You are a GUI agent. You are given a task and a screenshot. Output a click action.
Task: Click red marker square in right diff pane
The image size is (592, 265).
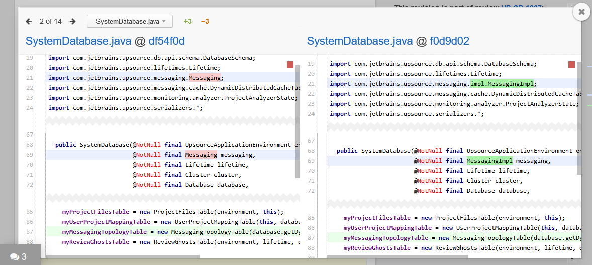[x=571, y=65]
